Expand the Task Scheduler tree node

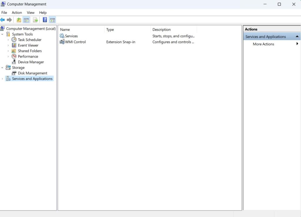tap(8, 40)
